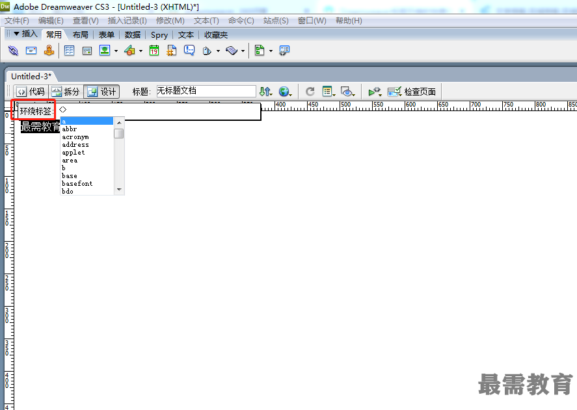Click the Media insert icon
The image size is (577, 410).
[x=129, y=51]
